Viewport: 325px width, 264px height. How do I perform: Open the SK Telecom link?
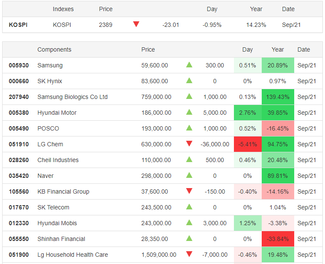(x=53, y=207)
